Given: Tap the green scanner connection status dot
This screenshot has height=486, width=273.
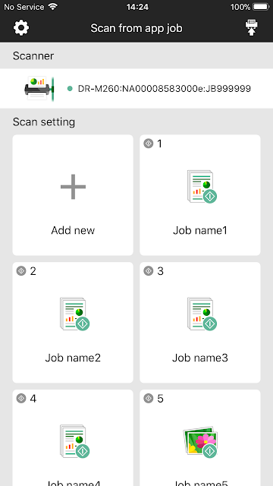Looking at the screenshot, I should click(x=70, y=89).
